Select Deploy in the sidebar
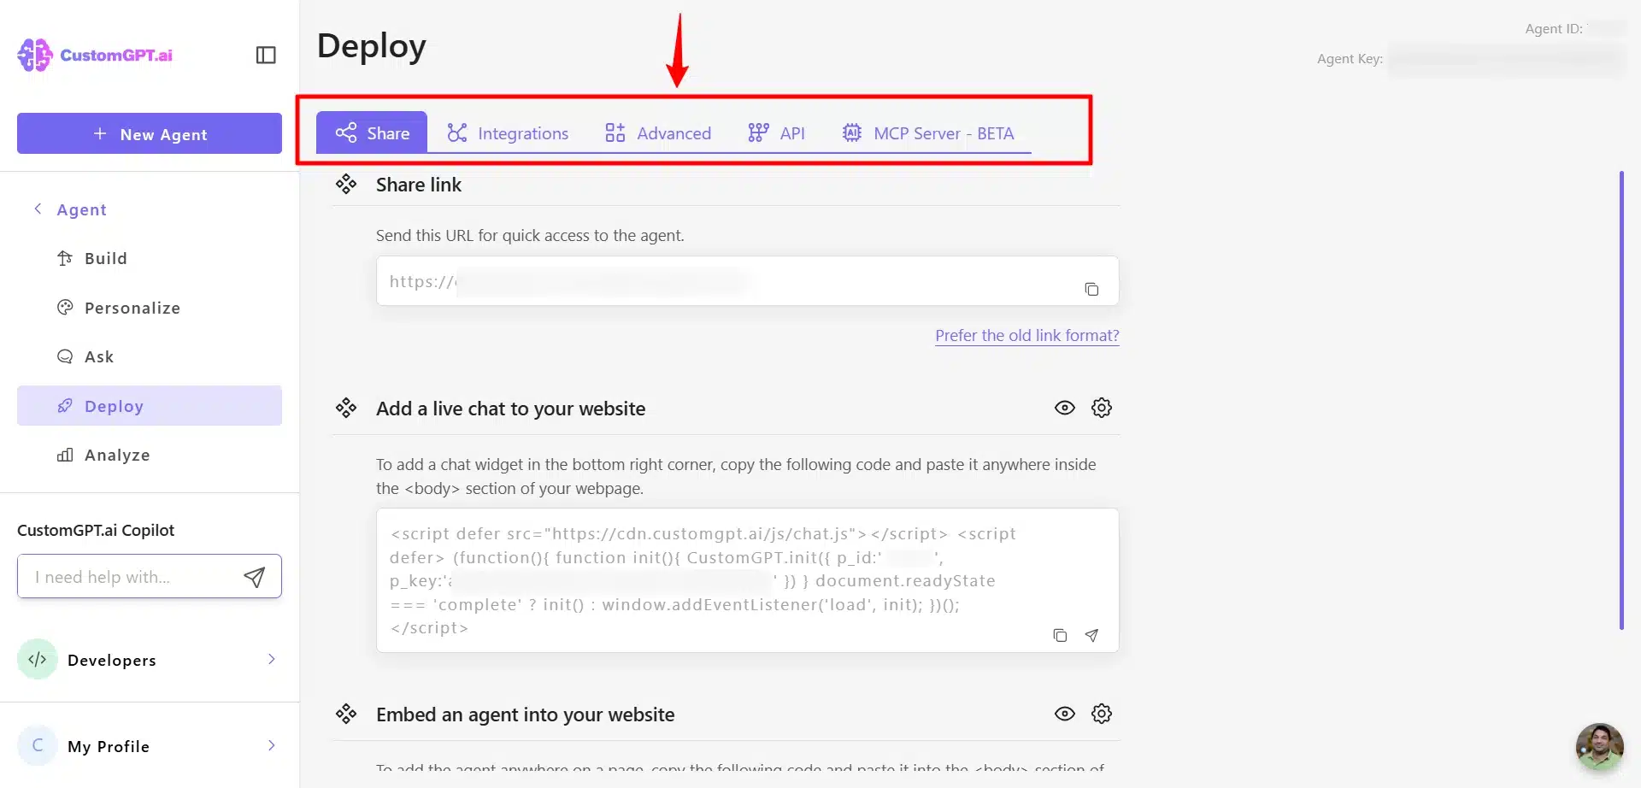 click(150, 406)
